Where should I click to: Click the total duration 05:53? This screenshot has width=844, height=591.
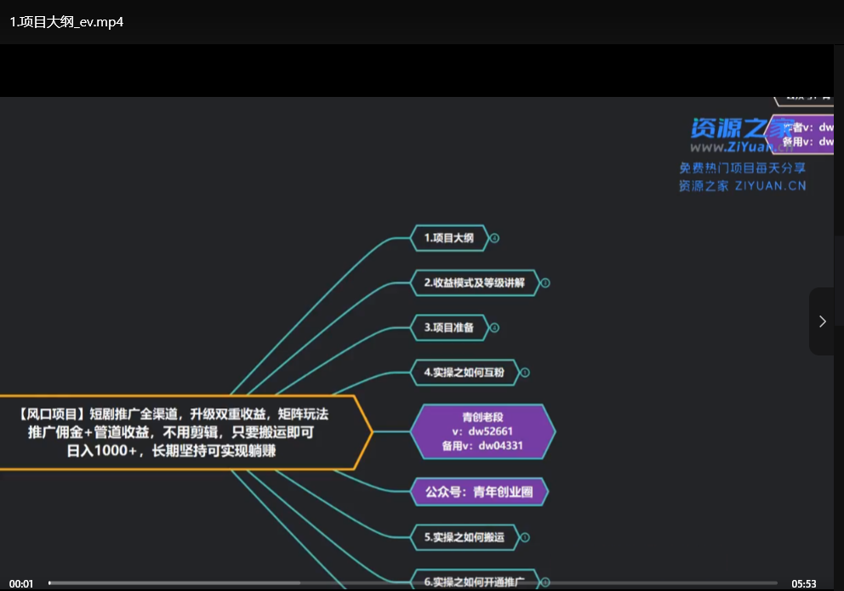coord(804,583)
